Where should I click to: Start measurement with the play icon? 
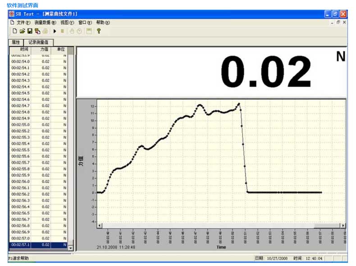[55, 31]
